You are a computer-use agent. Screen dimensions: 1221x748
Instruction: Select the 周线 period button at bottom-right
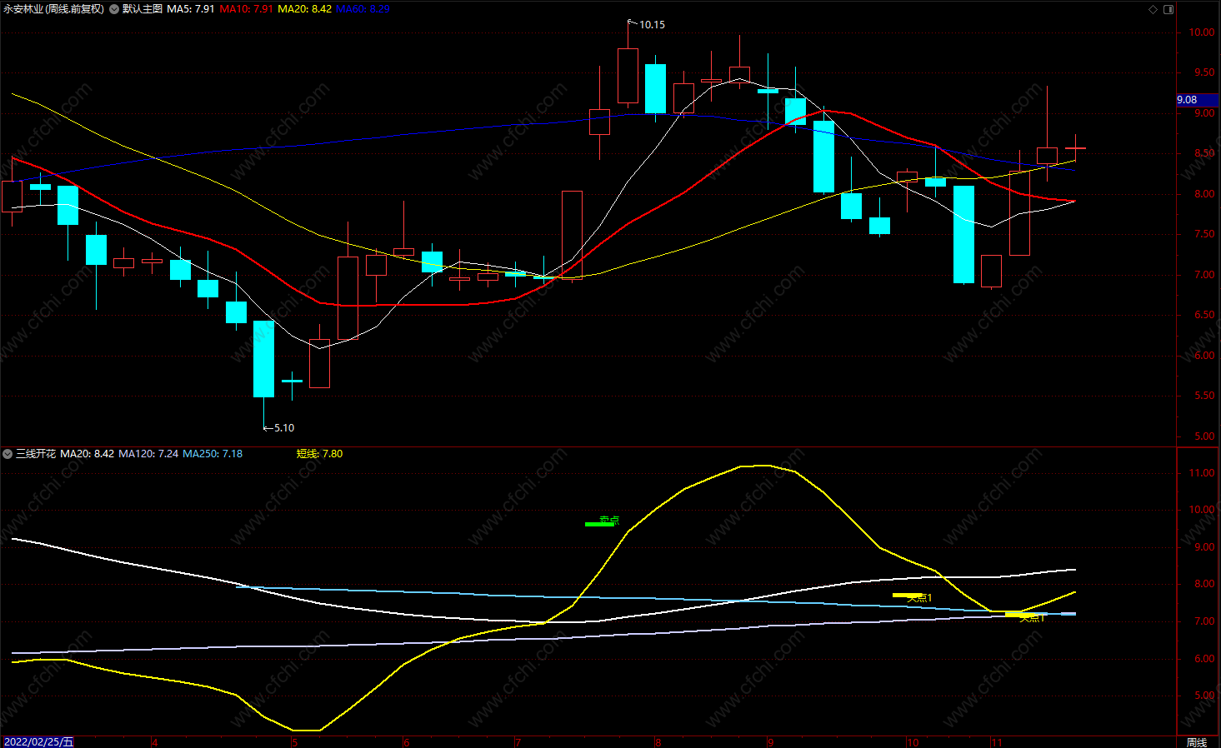(1197, 742)
